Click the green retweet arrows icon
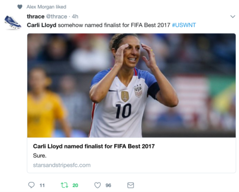This screenshot has height=192, width=239. (65, 185)
